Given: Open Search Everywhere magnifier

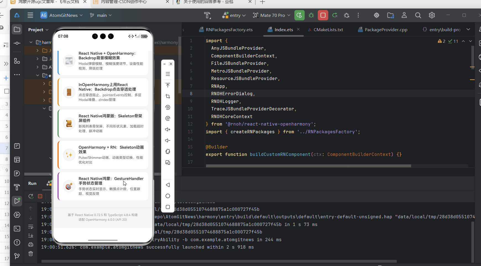Looking at the screenshot, I should pyautogui.click(x=418, y=15).
